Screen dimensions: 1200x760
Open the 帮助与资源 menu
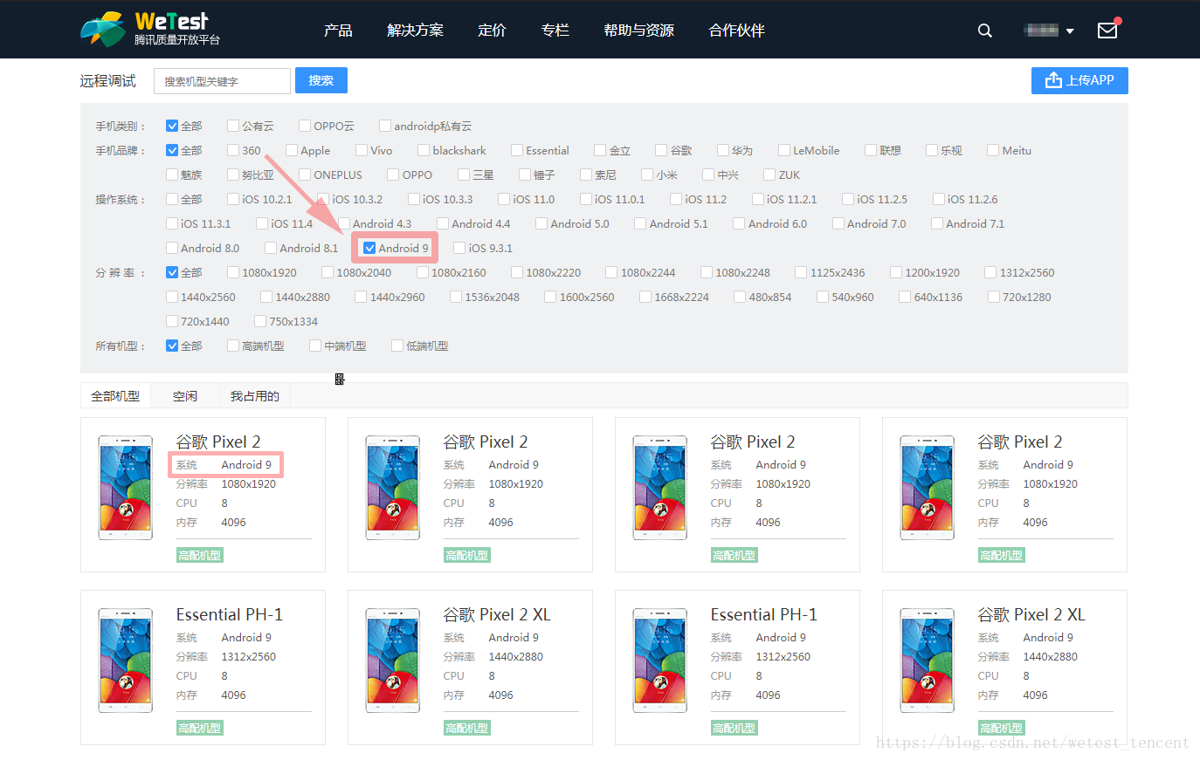638,30
